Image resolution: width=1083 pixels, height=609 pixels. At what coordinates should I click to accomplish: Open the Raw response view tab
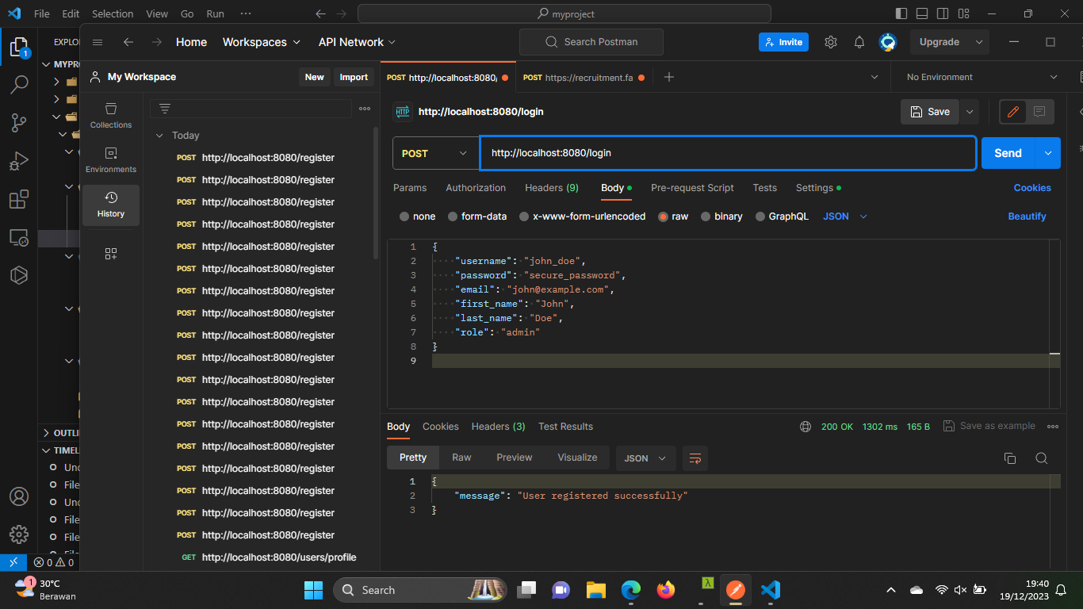pyautogui.click(x=461, y=458)
